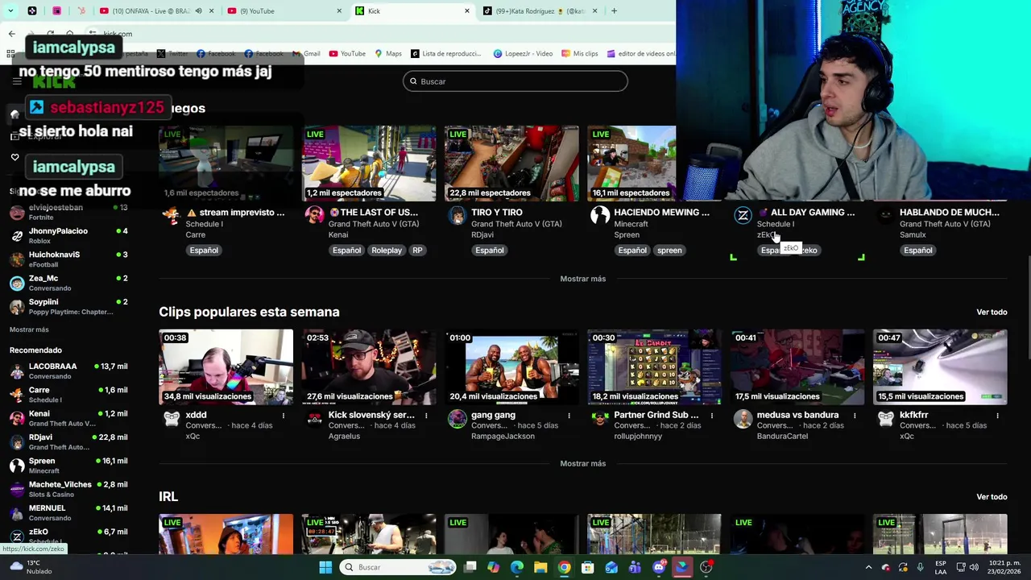
Task: Open the weather widget showing 13°C Nublado
Action: pyautogui.click(x=31, y=567)
